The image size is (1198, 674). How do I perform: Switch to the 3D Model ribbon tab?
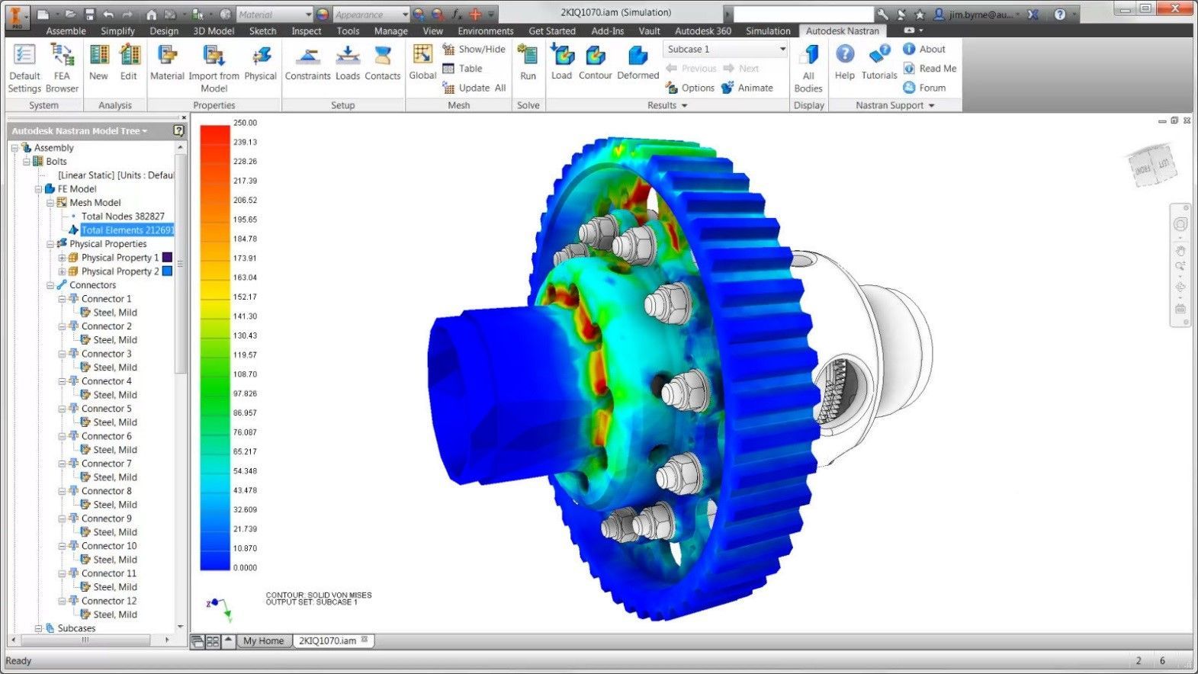(214, 31)
